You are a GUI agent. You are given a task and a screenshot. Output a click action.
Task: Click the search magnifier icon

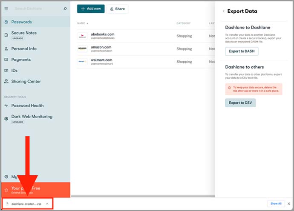65,9
